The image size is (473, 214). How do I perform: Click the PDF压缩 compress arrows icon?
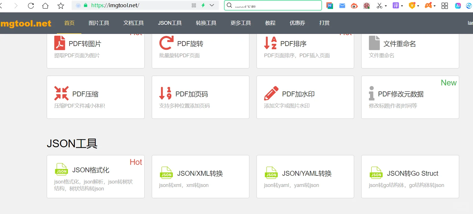61,93
